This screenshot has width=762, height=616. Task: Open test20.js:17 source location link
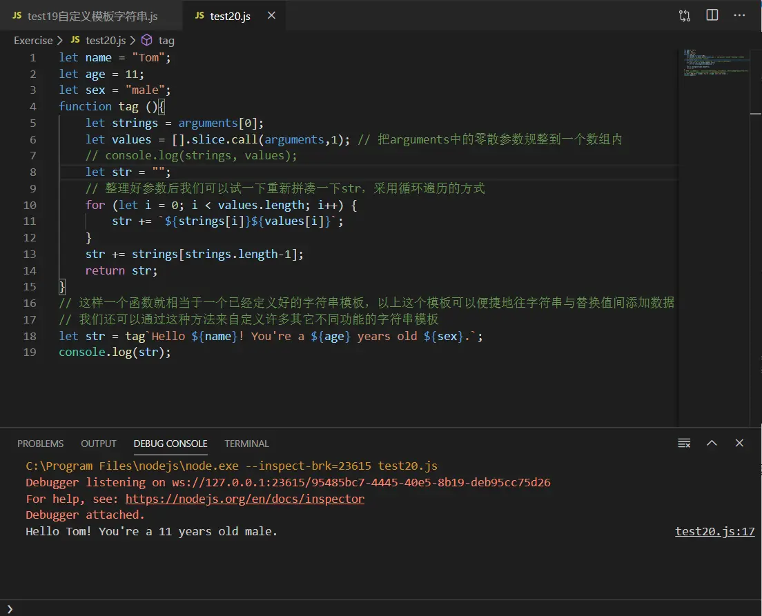tap(715, 531)
